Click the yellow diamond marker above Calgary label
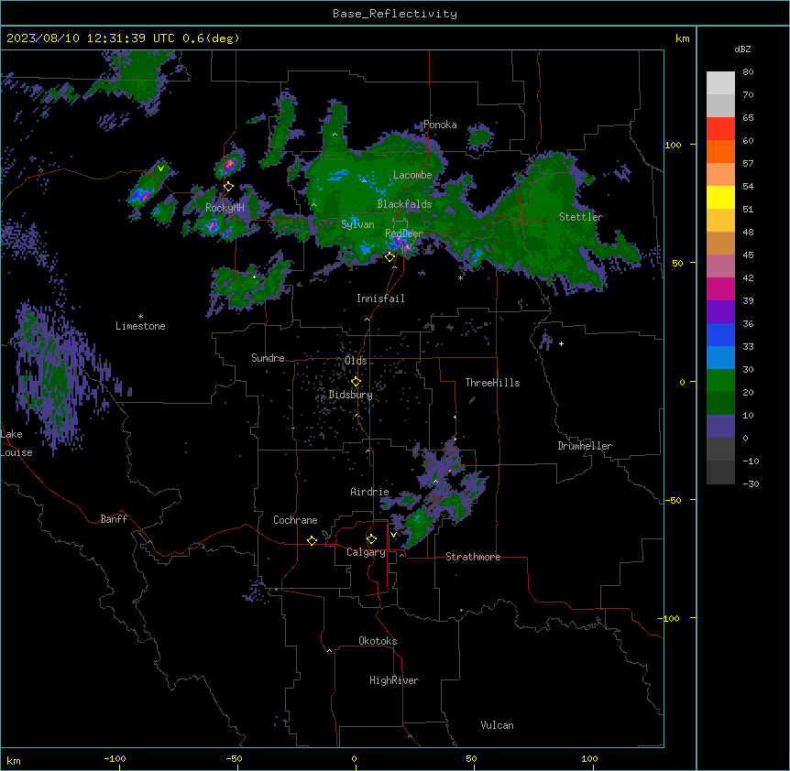 [x=371, y=539]
